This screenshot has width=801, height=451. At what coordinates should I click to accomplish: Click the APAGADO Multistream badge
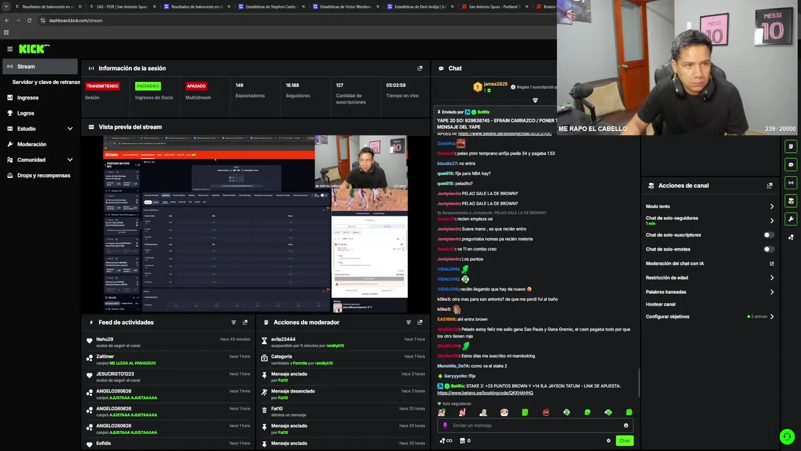196,86
